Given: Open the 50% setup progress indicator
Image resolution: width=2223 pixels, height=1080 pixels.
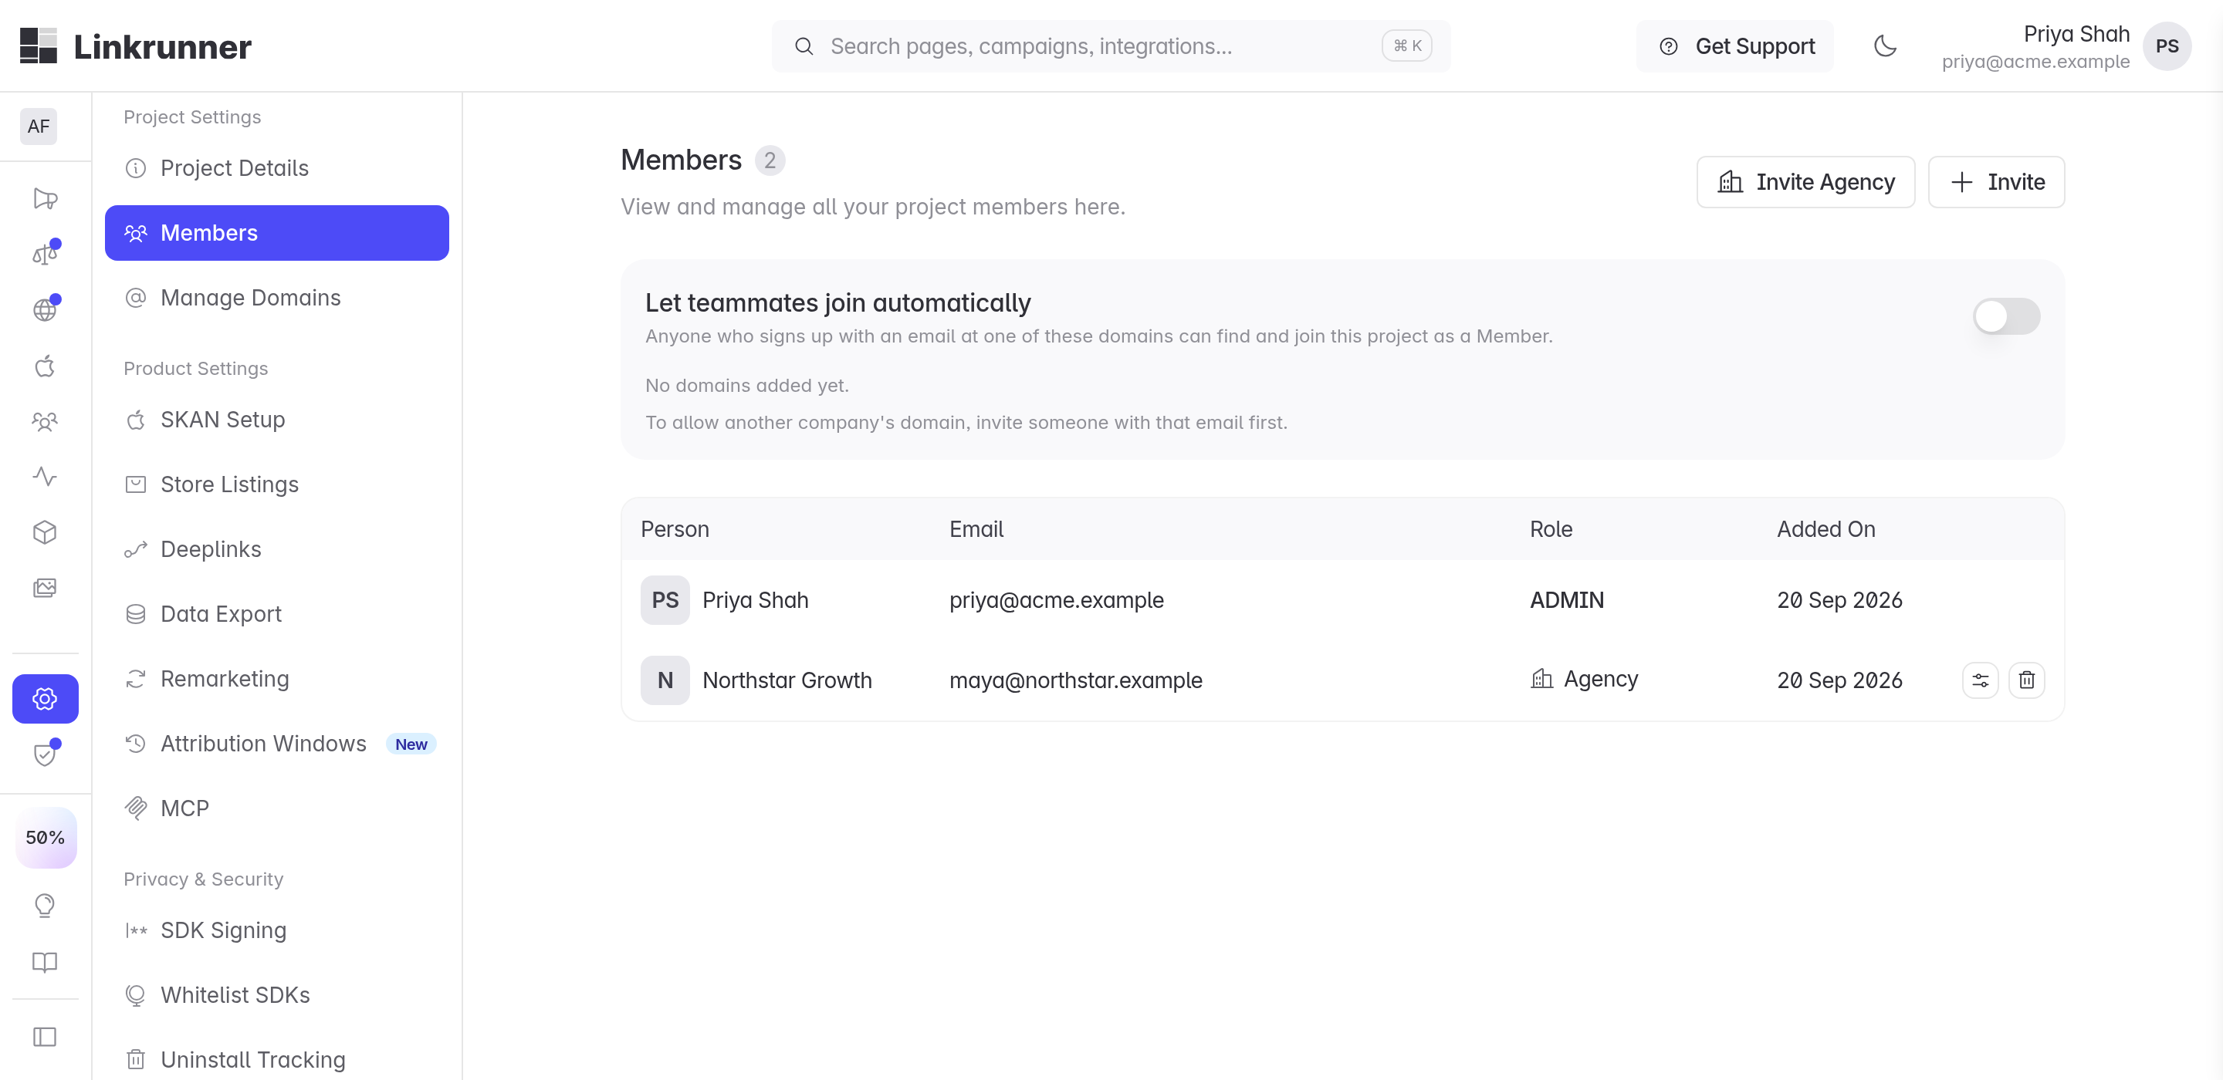Looking at the screenshot, I should point(45,837).
